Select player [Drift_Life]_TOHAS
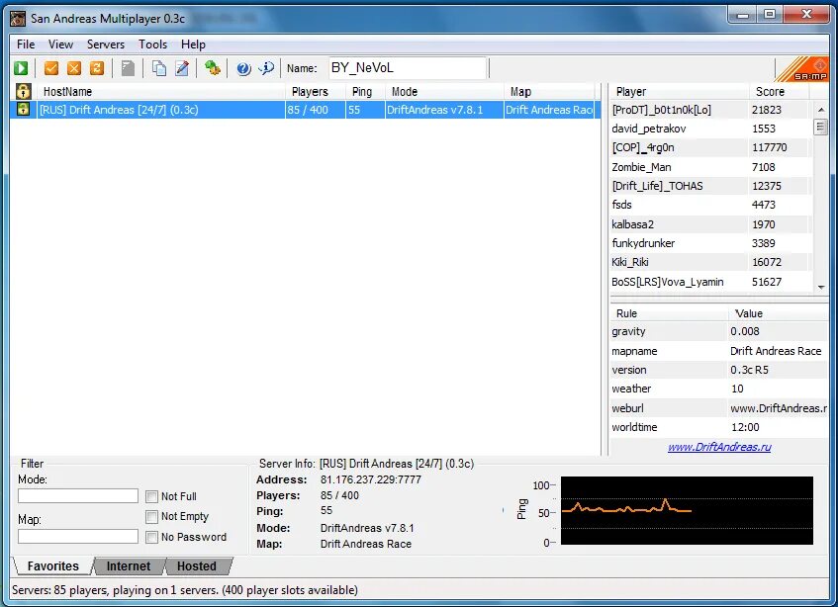This screenshot has height=607, width=838. click(710, 186)
